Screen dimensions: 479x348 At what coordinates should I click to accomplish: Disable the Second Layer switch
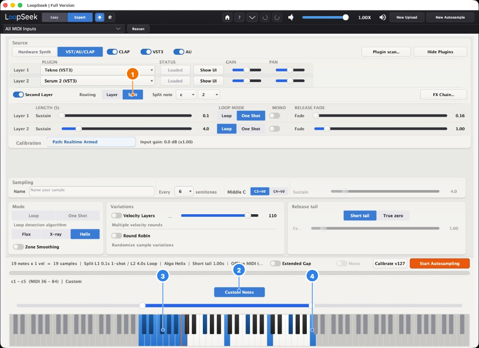(19, 95)
